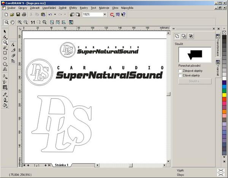Viewport: 228px width, 178px height.
Task: Click the Undo arrow icon
Action: pos(50,14)
